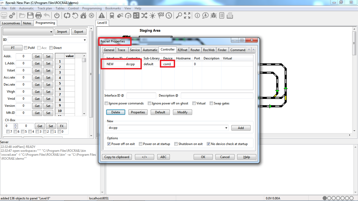Increase CV-Box spinner value
Image resolution: width=358 pixels, height=201 pixels.
click(15, 125)
